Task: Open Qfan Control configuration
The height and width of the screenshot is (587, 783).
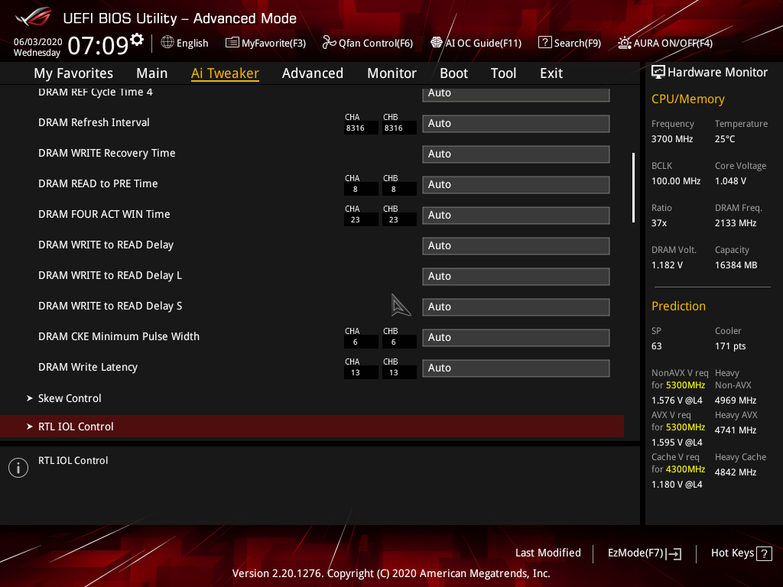Action: coord(367,43)
